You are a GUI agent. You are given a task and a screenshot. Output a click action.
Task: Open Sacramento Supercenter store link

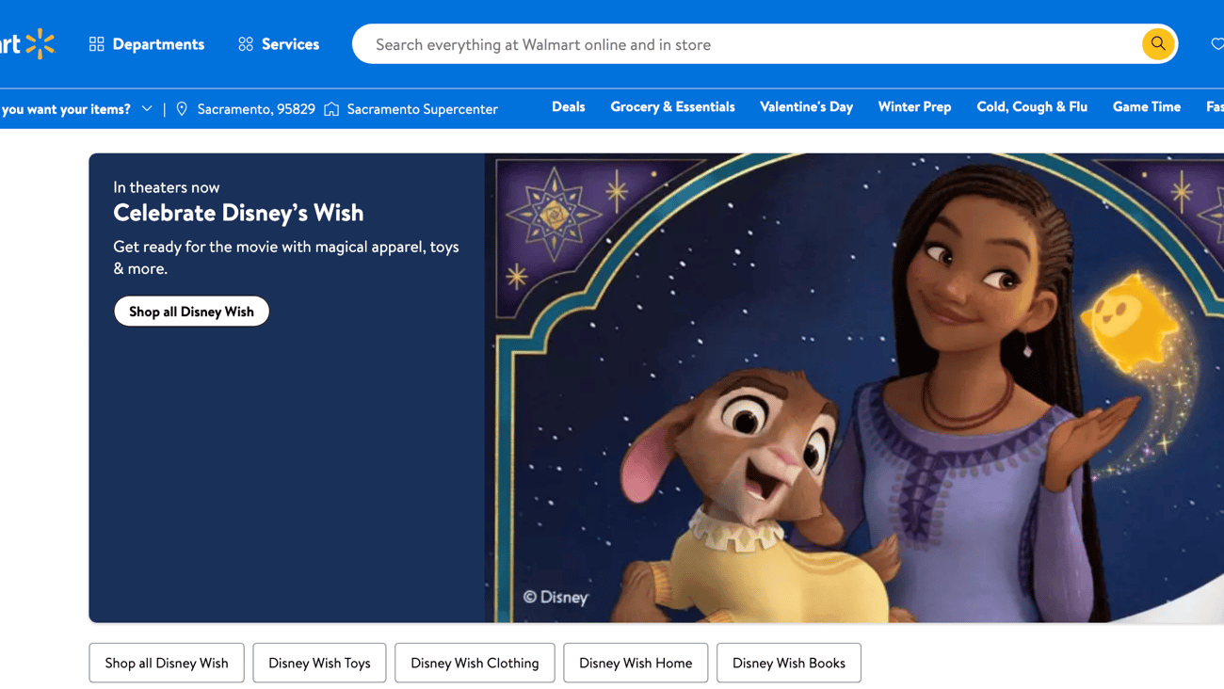[422, 109]
